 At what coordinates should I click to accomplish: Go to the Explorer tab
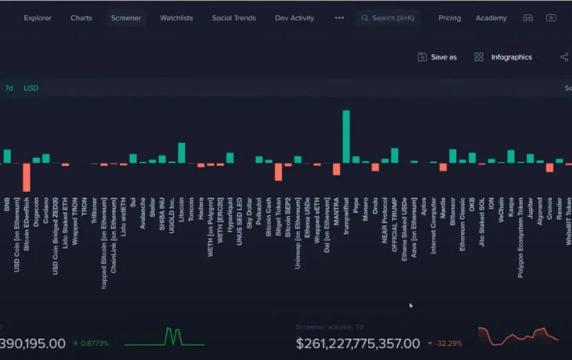pos(38,18)
